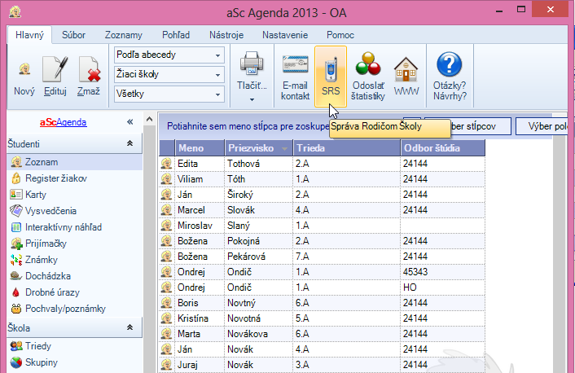Collapse the Študenti sidebar section
The image size is (575, 373).
(129, 143)
